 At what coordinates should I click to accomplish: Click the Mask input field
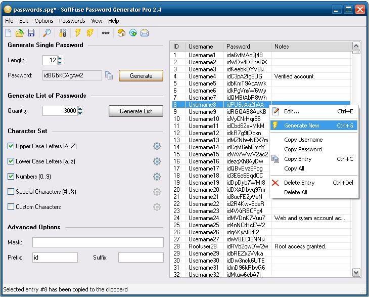(x=98, y=242)
